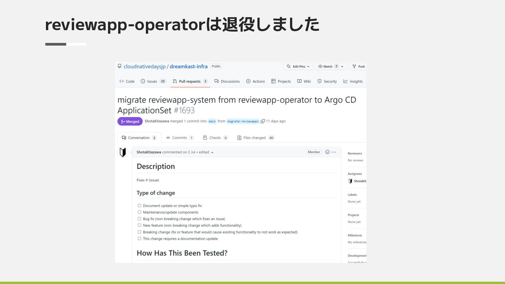Viewport: 505px width, 284px height.
Task: Open the Security tab
Action: tap(327, 81)
